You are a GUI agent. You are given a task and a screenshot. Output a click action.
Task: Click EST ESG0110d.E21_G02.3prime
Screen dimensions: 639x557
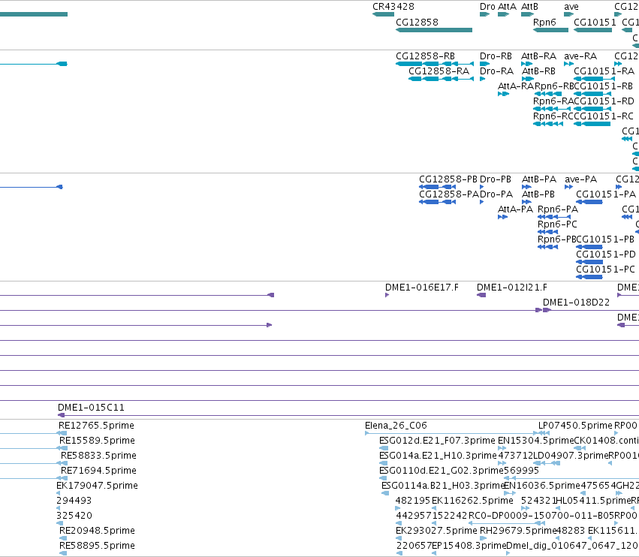click(442, 471)
